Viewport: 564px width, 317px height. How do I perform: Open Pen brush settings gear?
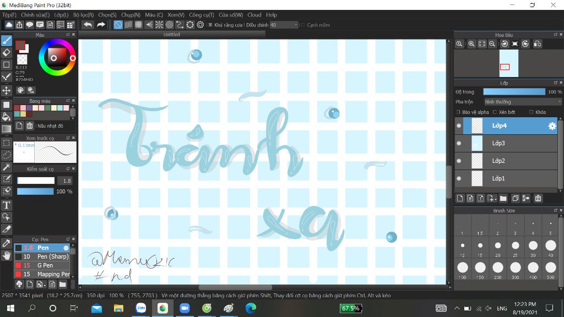pos(66,248)
